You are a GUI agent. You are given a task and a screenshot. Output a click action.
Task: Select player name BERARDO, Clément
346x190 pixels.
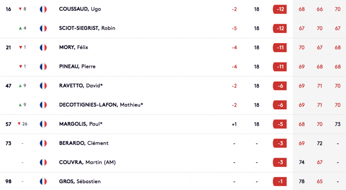click(x=84, y=143)
